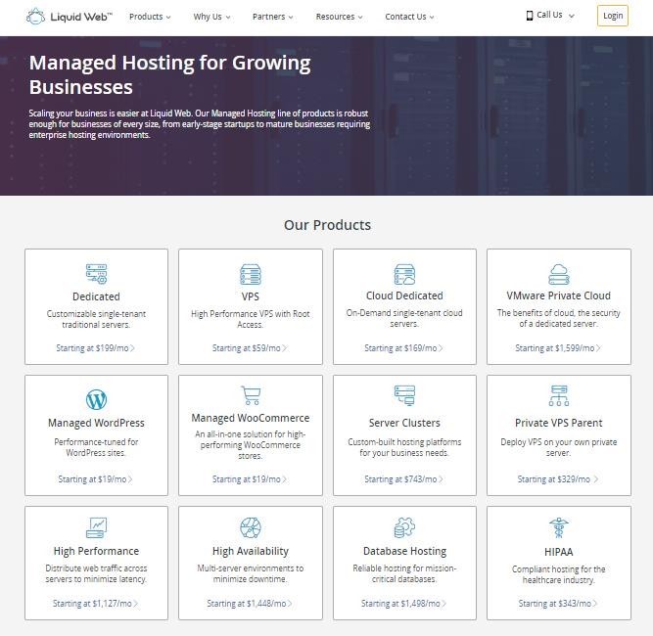This screenshot has width=653, height=636.
Task: Expand the Call Us dropdown arrow
Action: click(572, 16)
